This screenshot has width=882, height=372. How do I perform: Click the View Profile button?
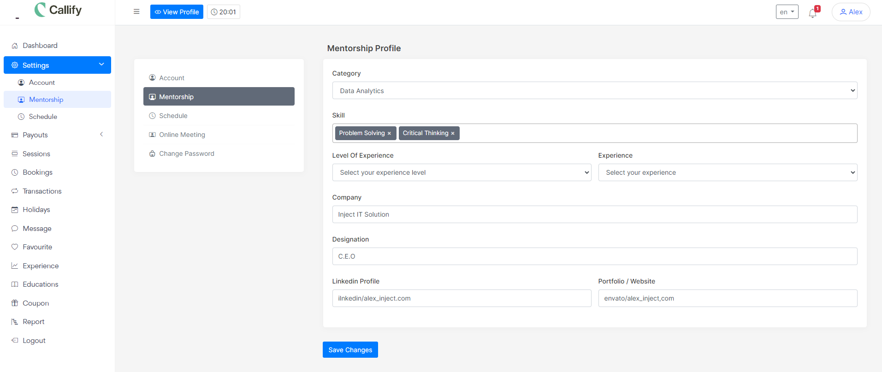click(177, 12)
